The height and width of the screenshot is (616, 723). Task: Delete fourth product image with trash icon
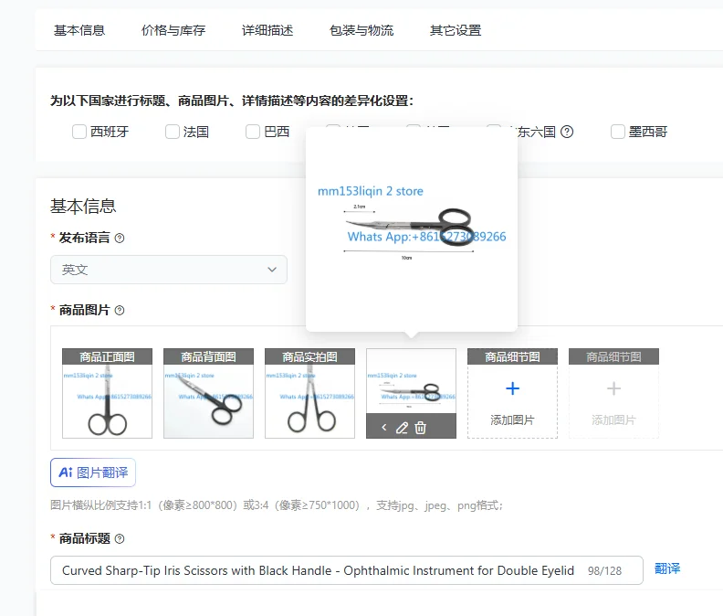(x=420, y=428)
